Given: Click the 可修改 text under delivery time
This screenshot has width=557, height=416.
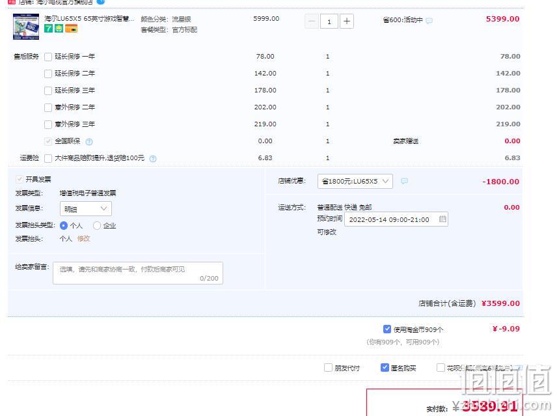Looking at the screenshot, I should coord(327,232).
